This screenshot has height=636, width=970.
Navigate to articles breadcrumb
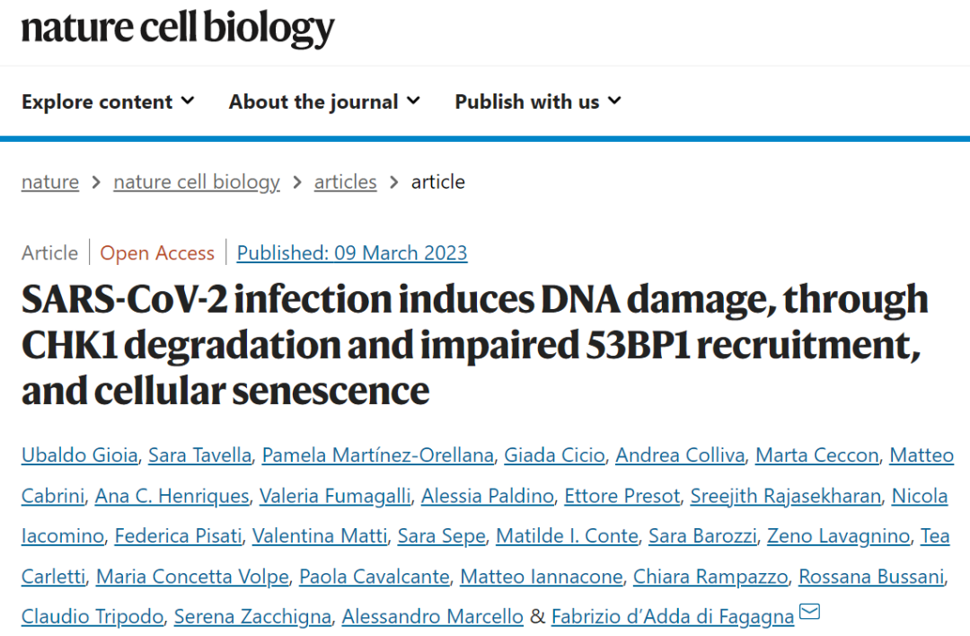pyautogui.click(x=345, y=182)
